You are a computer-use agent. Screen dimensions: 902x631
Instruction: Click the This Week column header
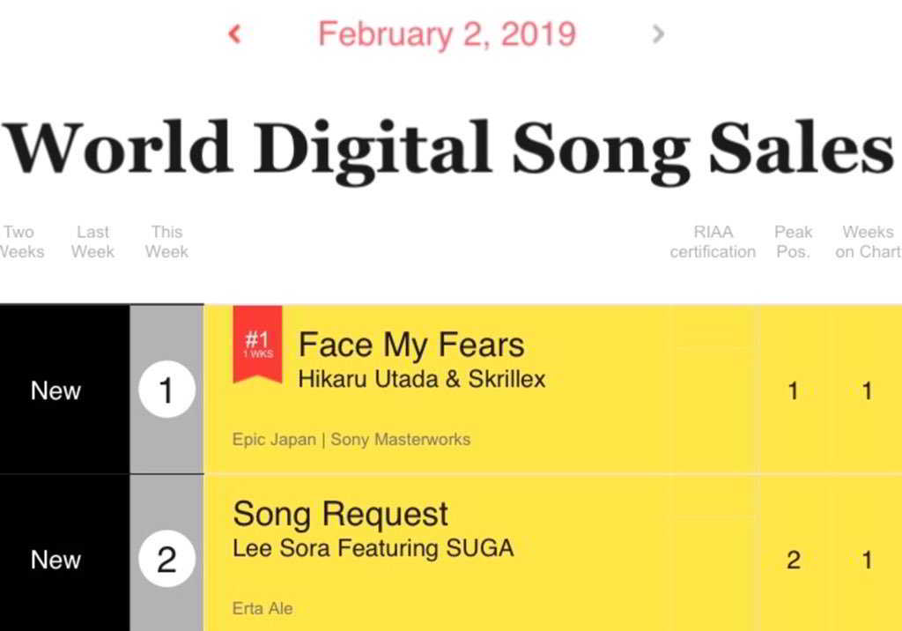pyautogui.click(x=166, y=241)
